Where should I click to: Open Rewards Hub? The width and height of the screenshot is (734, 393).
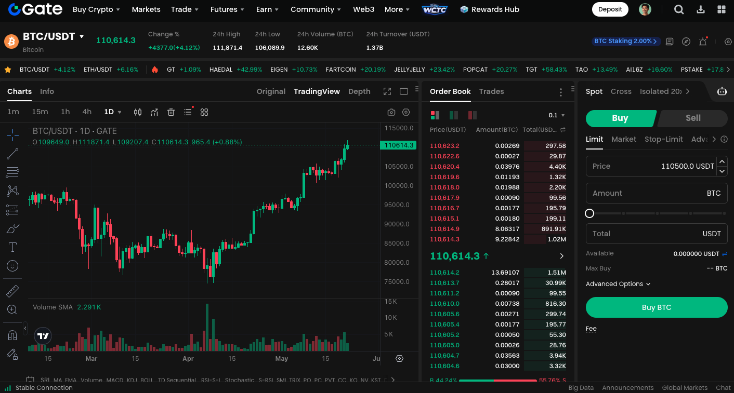(490, 9)
